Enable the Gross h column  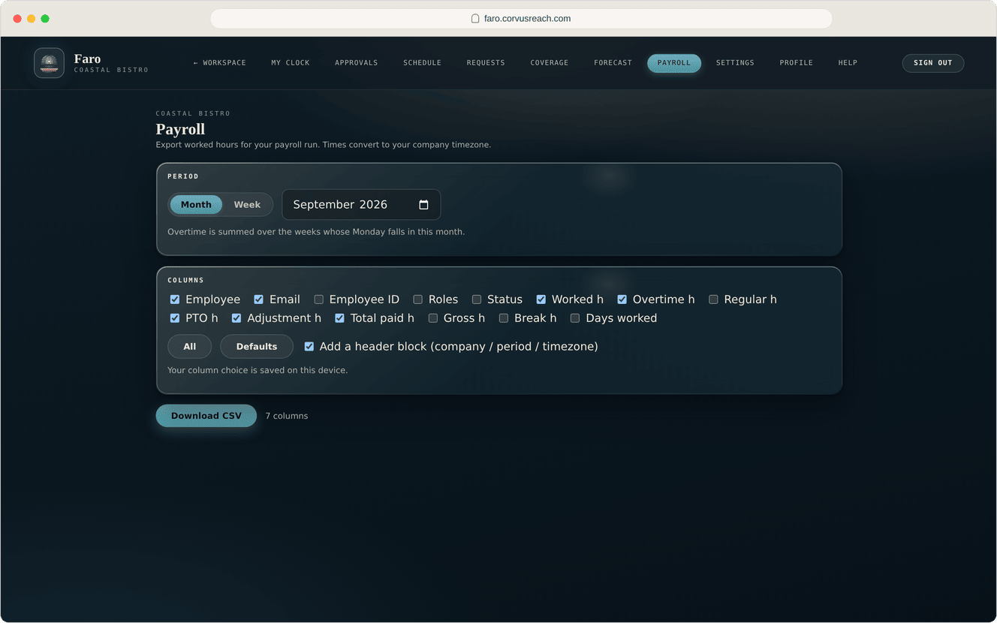432,318
